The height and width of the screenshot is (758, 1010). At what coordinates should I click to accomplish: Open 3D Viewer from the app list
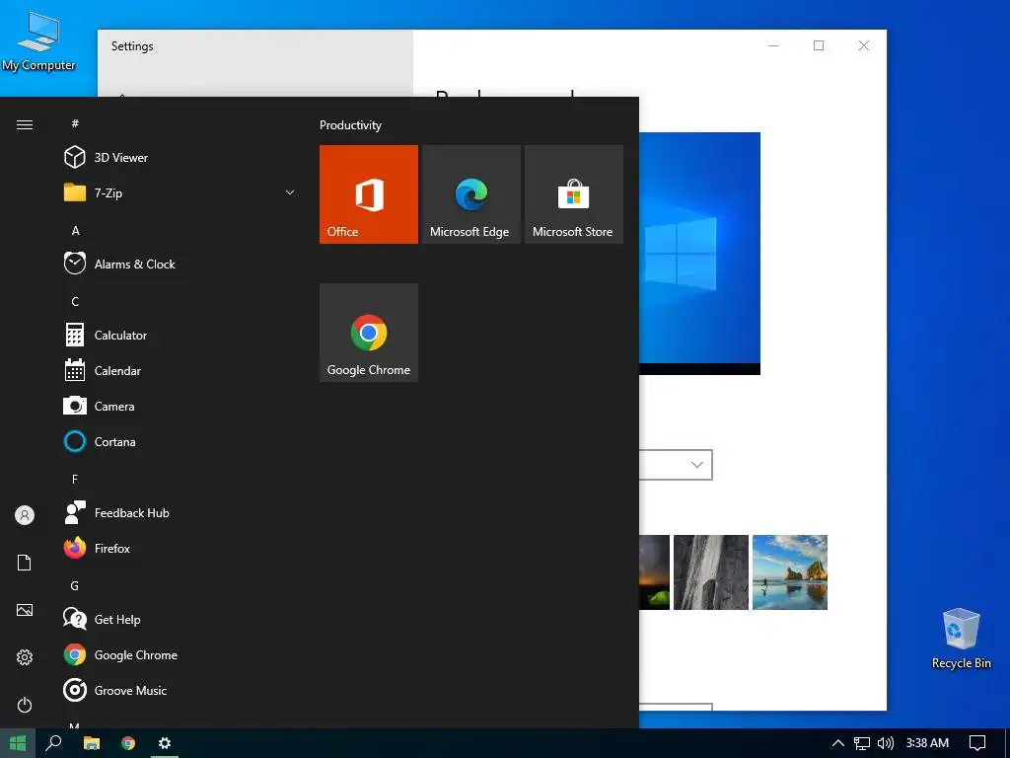[178, 157]
